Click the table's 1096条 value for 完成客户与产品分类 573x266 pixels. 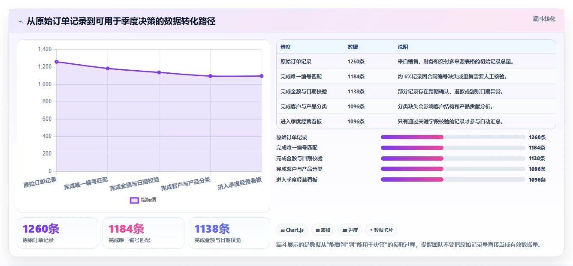(356, 107)
